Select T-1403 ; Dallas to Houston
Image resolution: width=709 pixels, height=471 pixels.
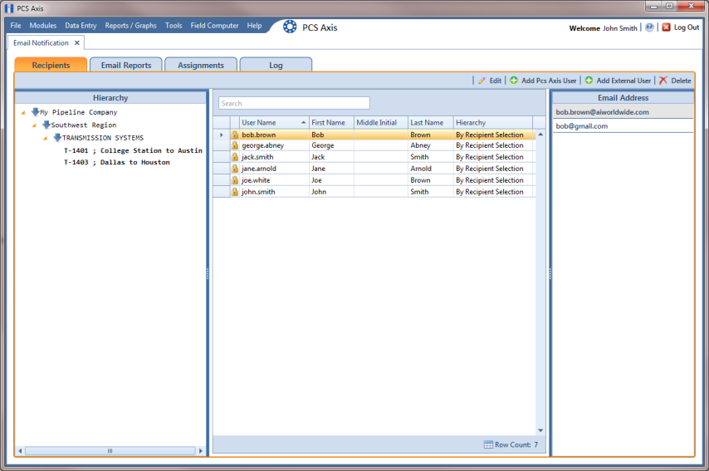(x=117, y=162)
